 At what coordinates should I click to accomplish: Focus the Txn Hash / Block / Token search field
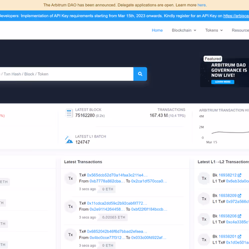(x=67, y=74)
